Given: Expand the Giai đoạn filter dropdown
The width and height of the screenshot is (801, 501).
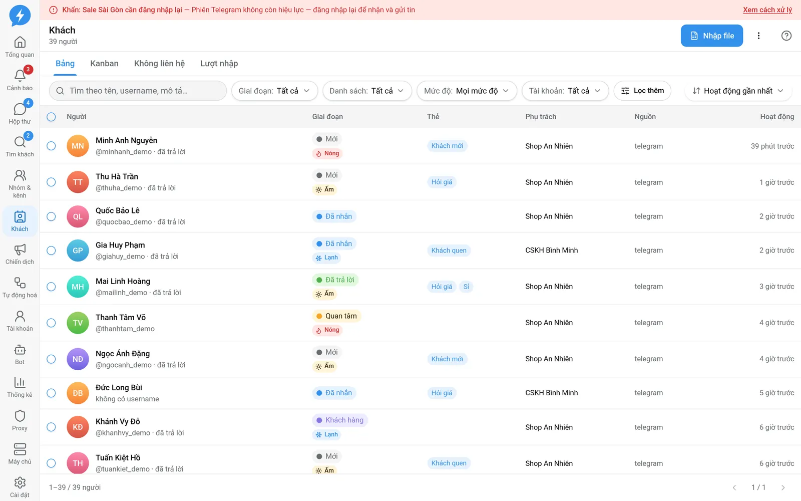Looking at the screenshot, I should tap(274, 91).
